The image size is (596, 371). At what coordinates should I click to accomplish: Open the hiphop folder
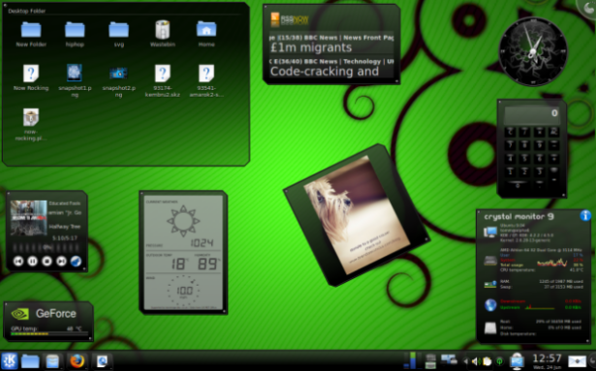tap(75, 30)
